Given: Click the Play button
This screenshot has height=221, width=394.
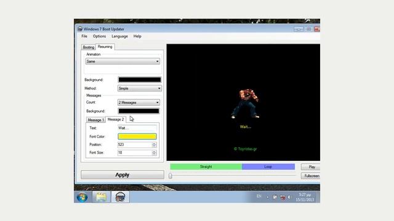Looking at the screenshot, I should point(310,167).
